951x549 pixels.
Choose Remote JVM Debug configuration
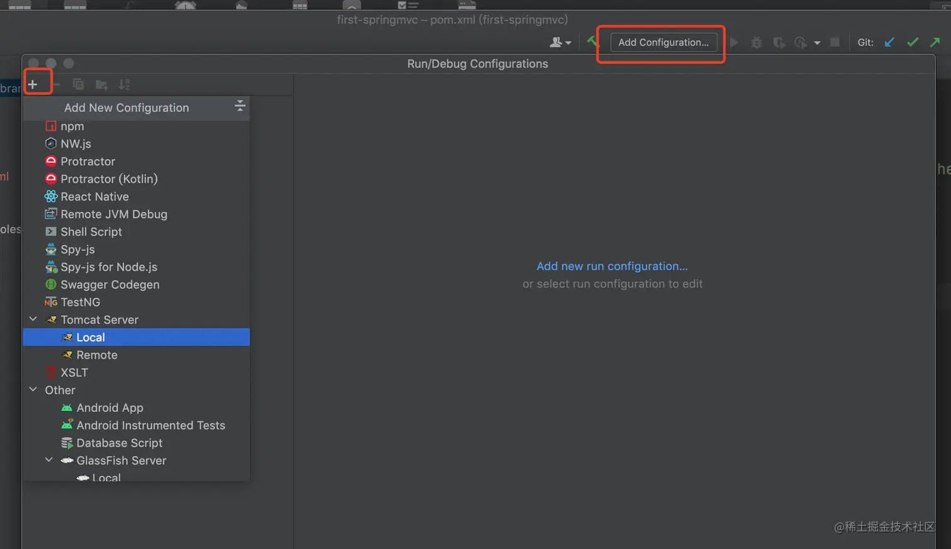tap(136, 214)
